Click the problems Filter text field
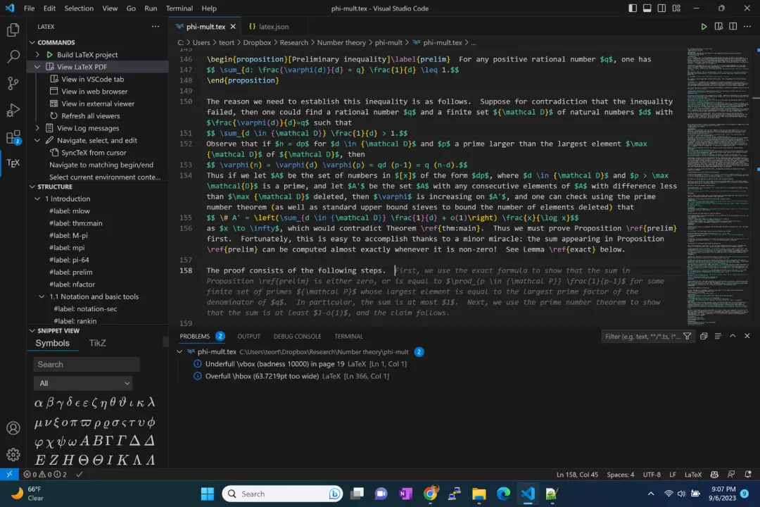The width and height of the screenshot is (760, 507). (640, 337)
